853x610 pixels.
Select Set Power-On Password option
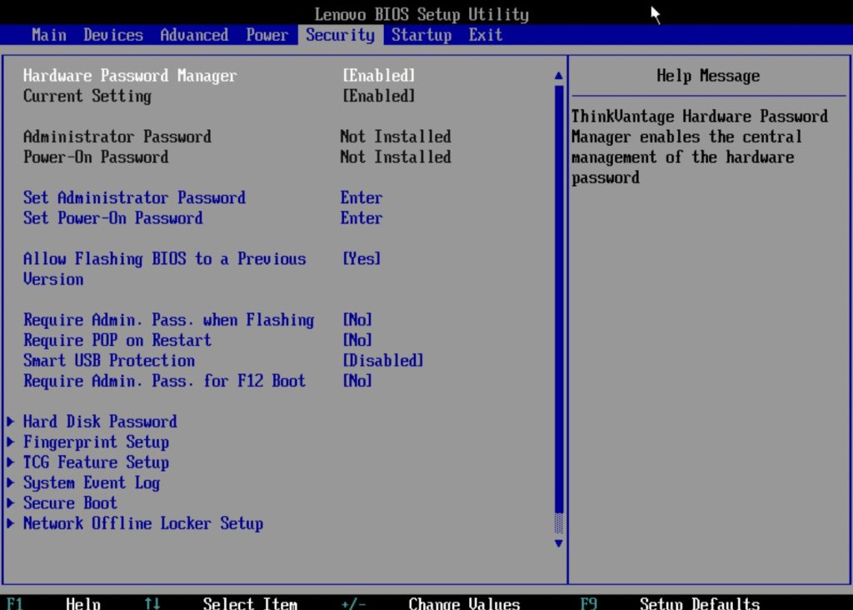point(113,218)
